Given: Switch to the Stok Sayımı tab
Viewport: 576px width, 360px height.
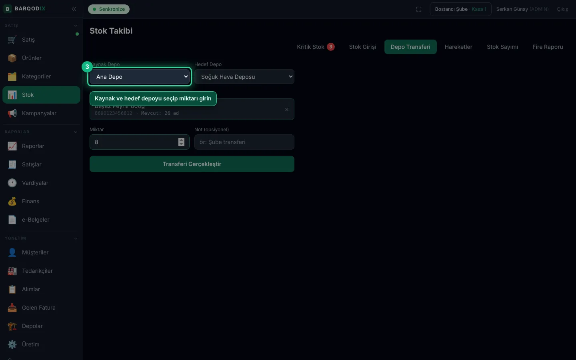Looking at the screenshot, I should coord(502,47).
